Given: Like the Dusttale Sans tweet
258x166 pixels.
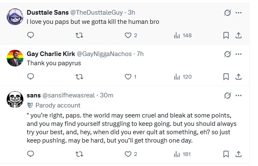Looking at the screenshot, I should click(131, 35).
